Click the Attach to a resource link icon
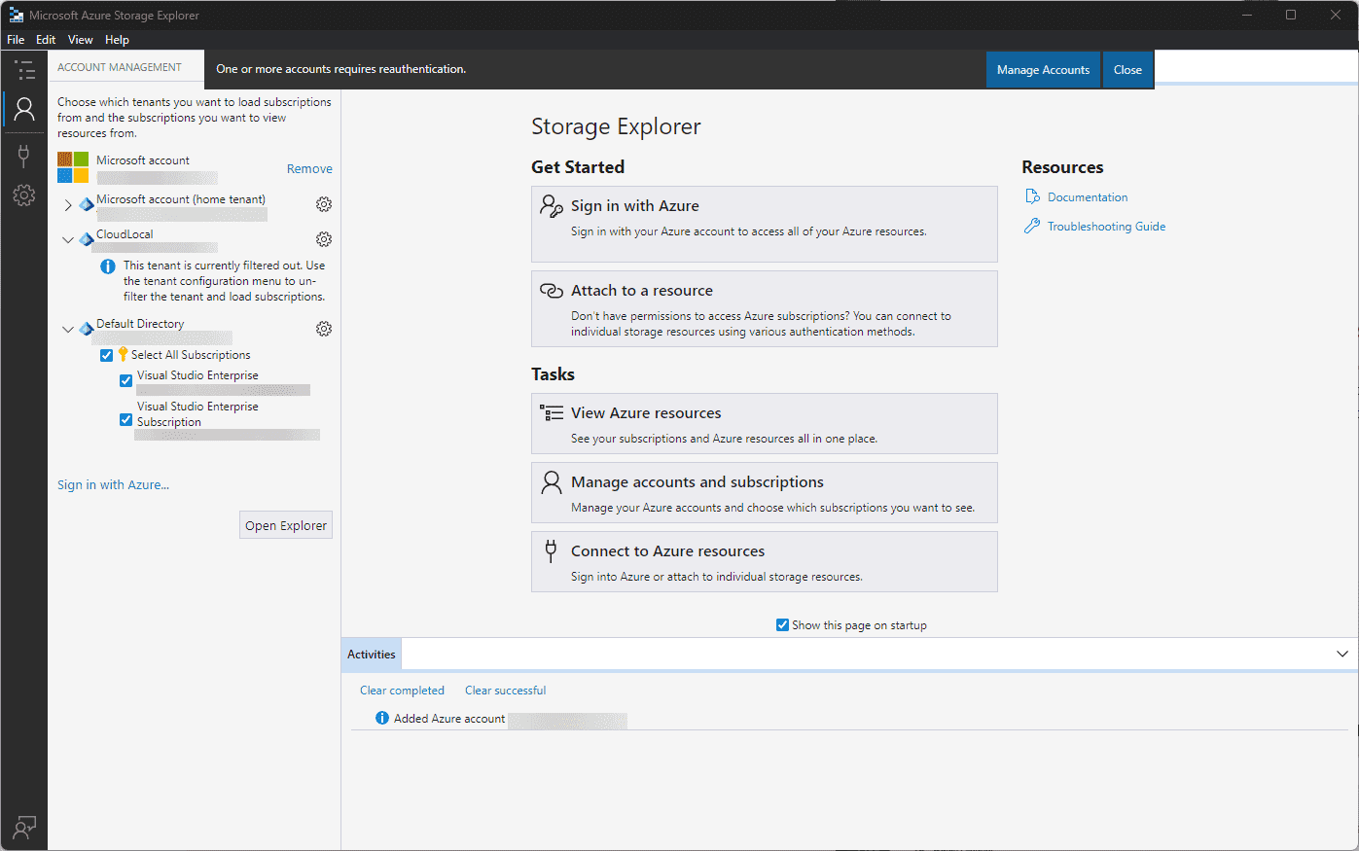The height and width of the screenshot is (851, 1359). 552,291
